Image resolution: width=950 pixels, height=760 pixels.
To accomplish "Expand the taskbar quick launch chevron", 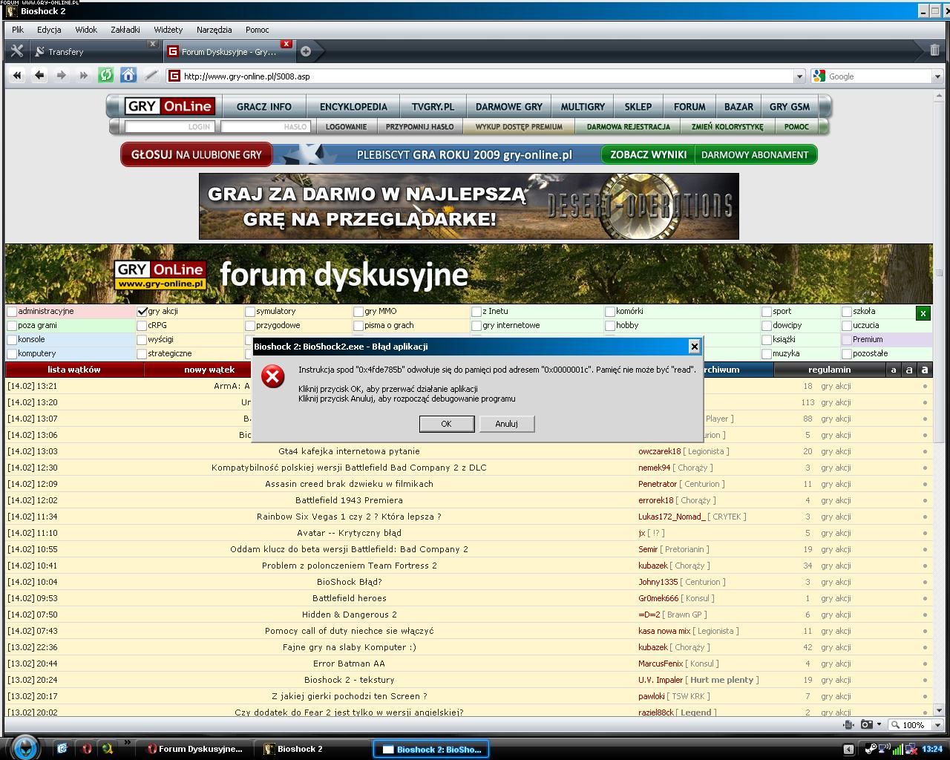I will tap(127, 742).
